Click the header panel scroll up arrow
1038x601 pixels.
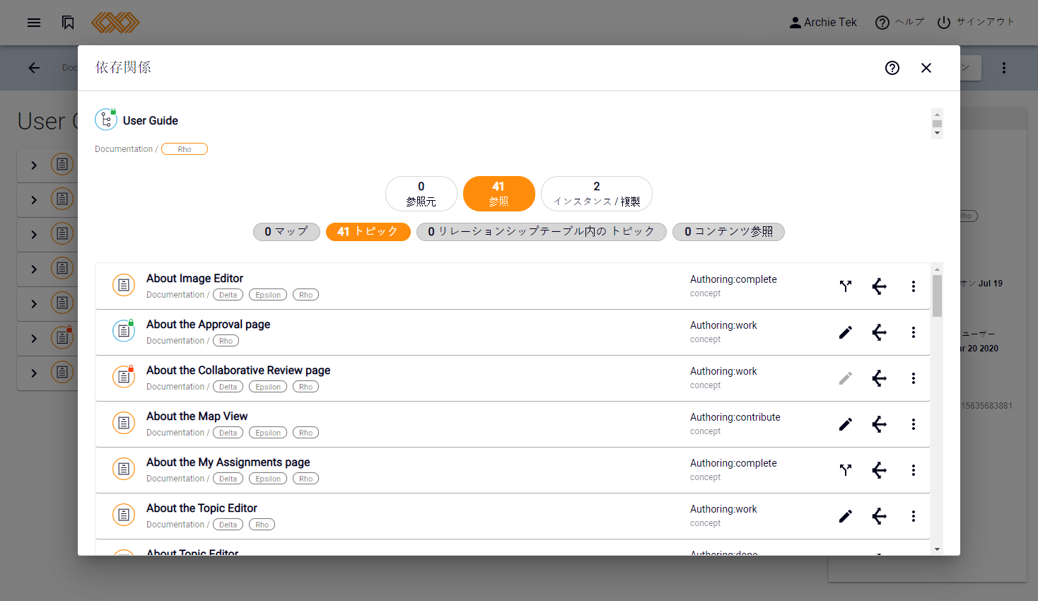(937, 114)
